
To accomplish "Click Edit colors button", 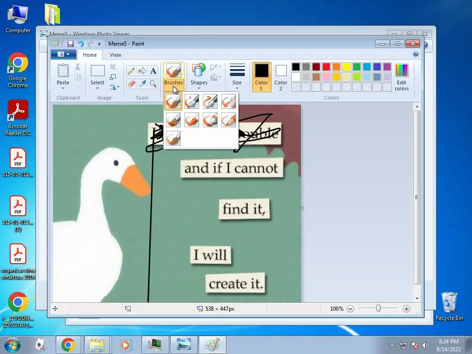I will point(401,77).
